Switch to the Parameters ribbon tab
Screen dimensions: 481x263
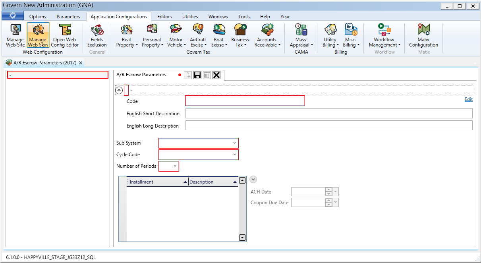tap(68, 17)
